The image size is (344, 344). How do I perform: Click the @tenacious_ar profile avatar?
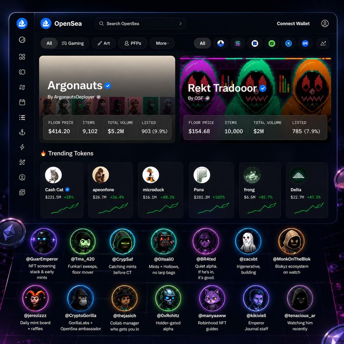coord(300,298)
